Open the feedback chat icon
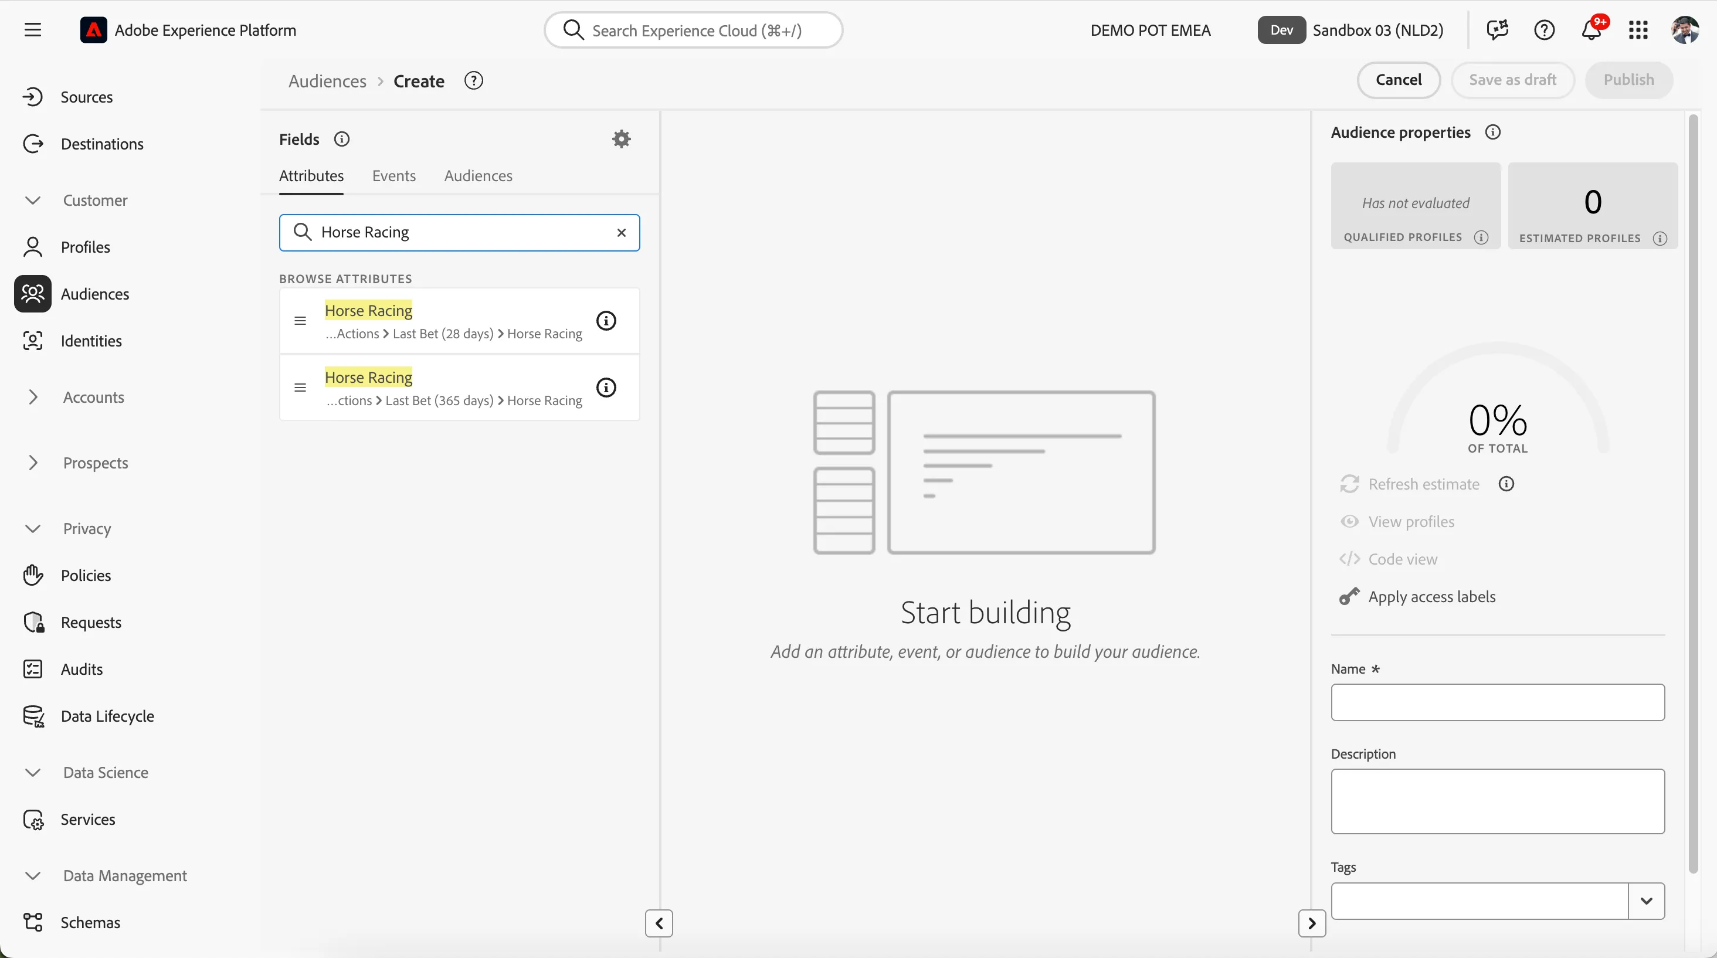Viewport: 1717px width, 958px height. (1498, 30)
